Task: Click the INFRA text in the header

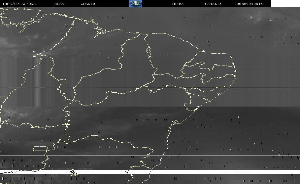Action: point(178,4)
